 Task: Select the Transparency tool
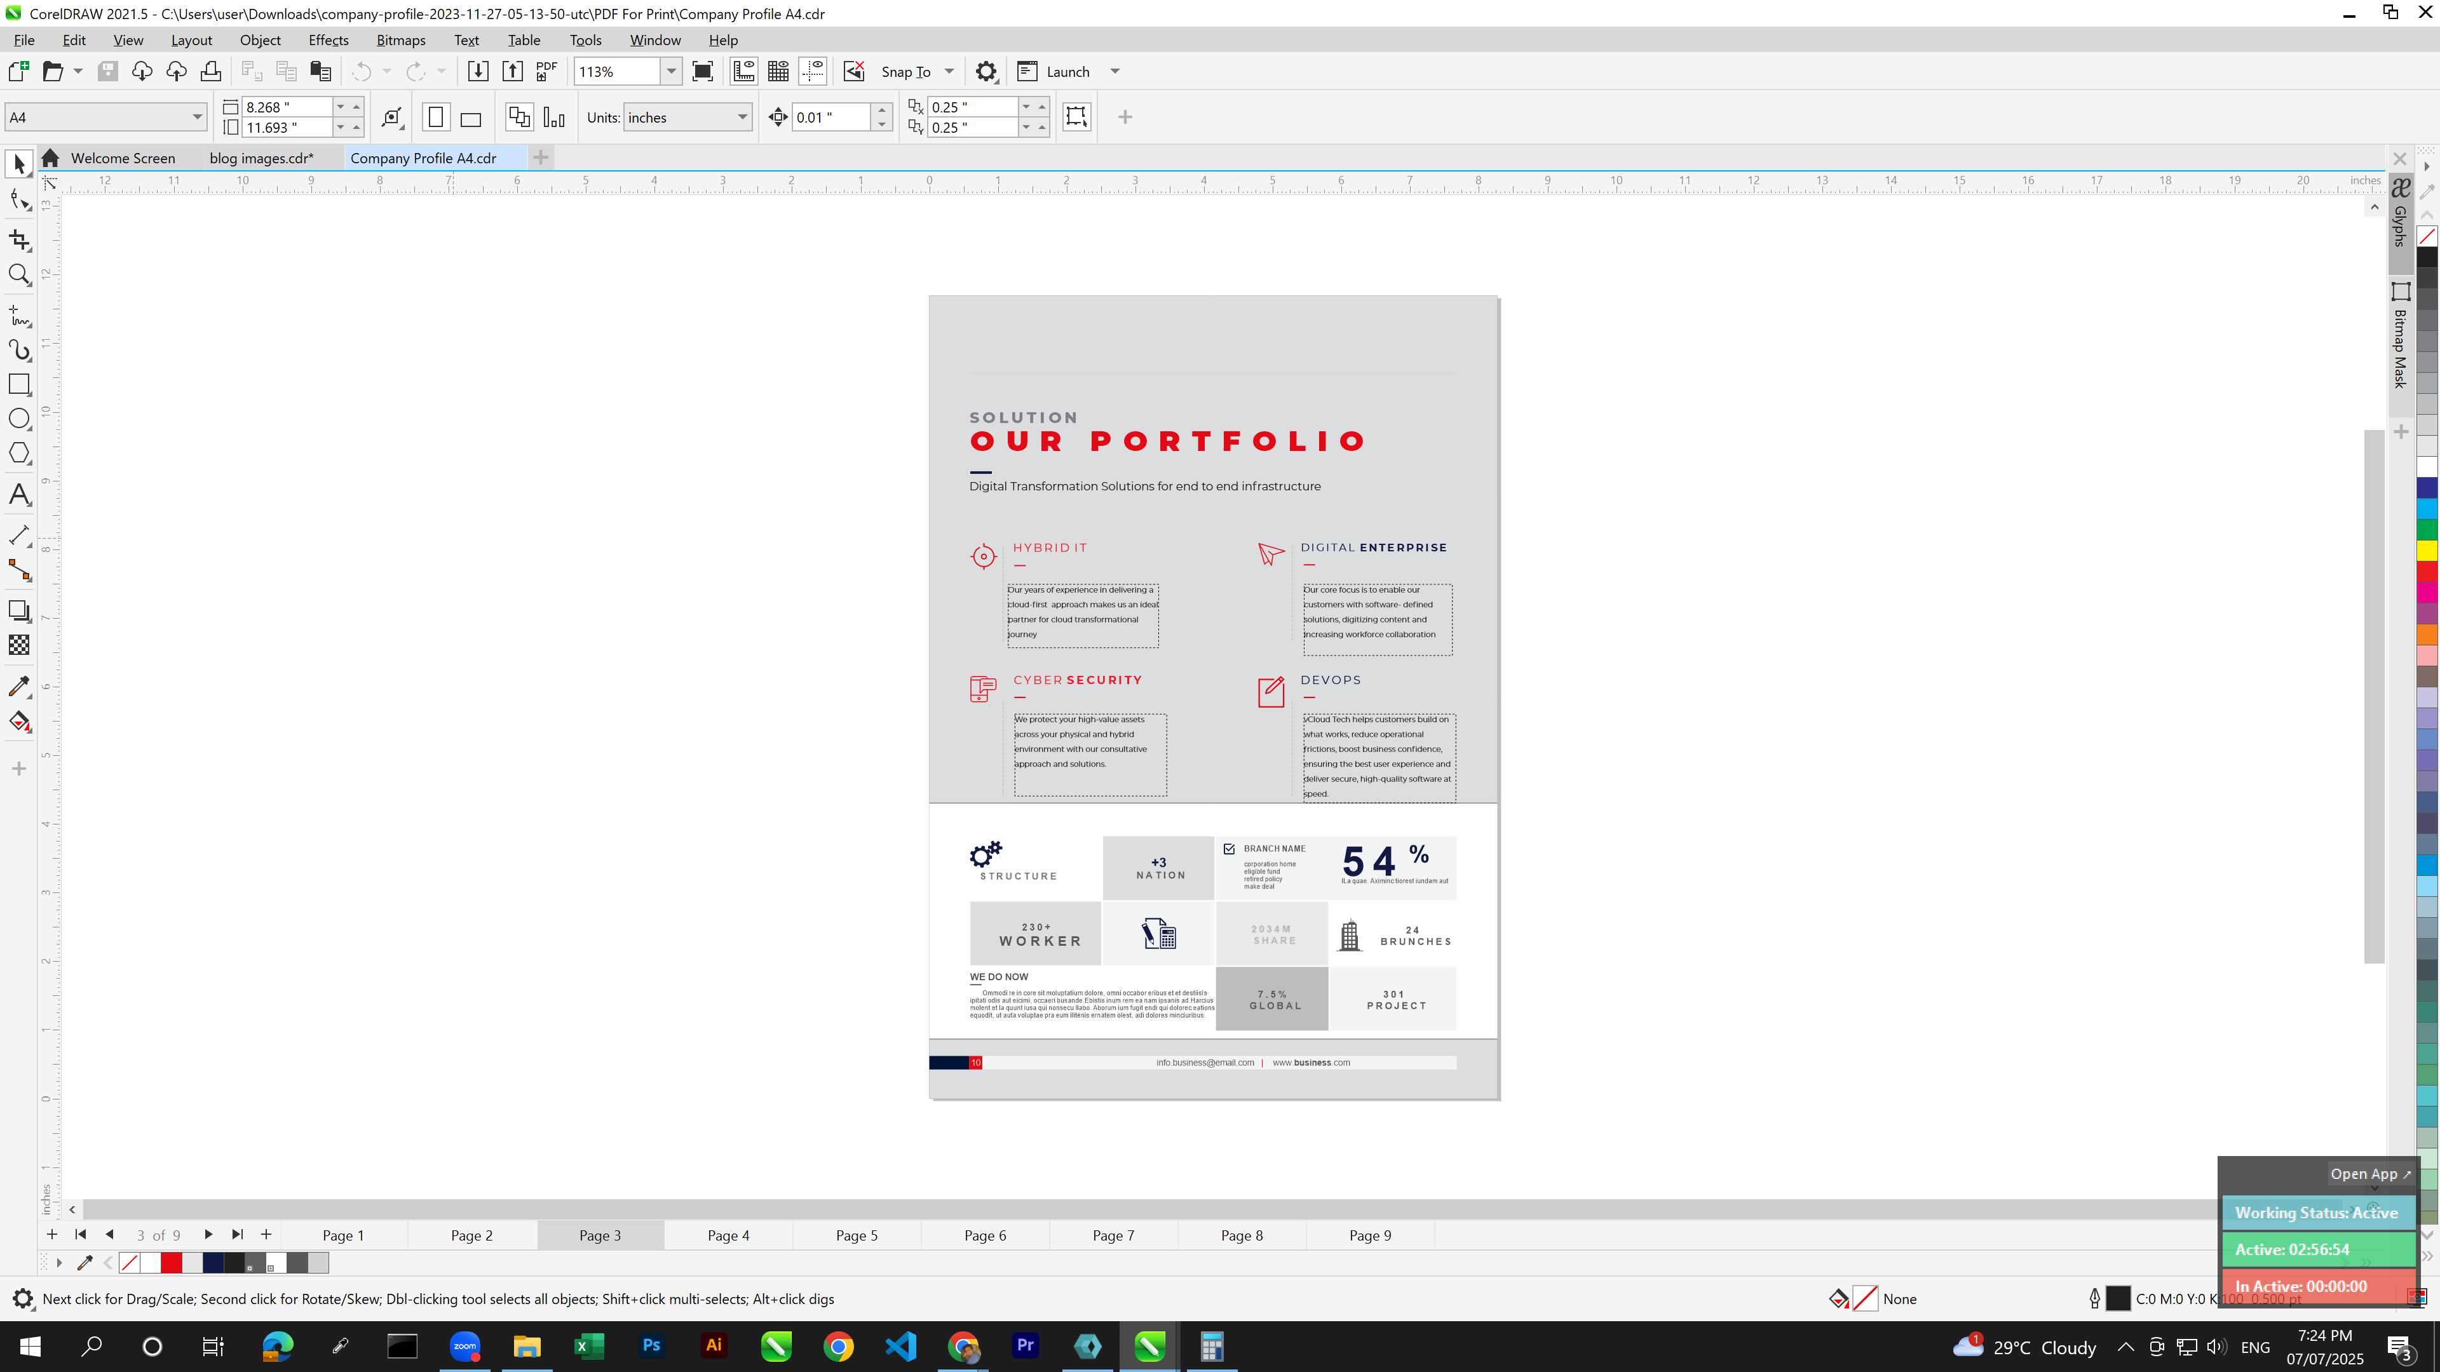click(19, 646)
